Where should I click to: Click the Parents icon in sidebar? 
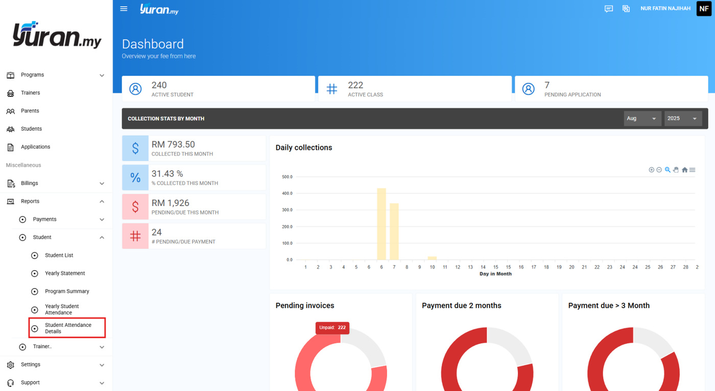coord(10,111)
